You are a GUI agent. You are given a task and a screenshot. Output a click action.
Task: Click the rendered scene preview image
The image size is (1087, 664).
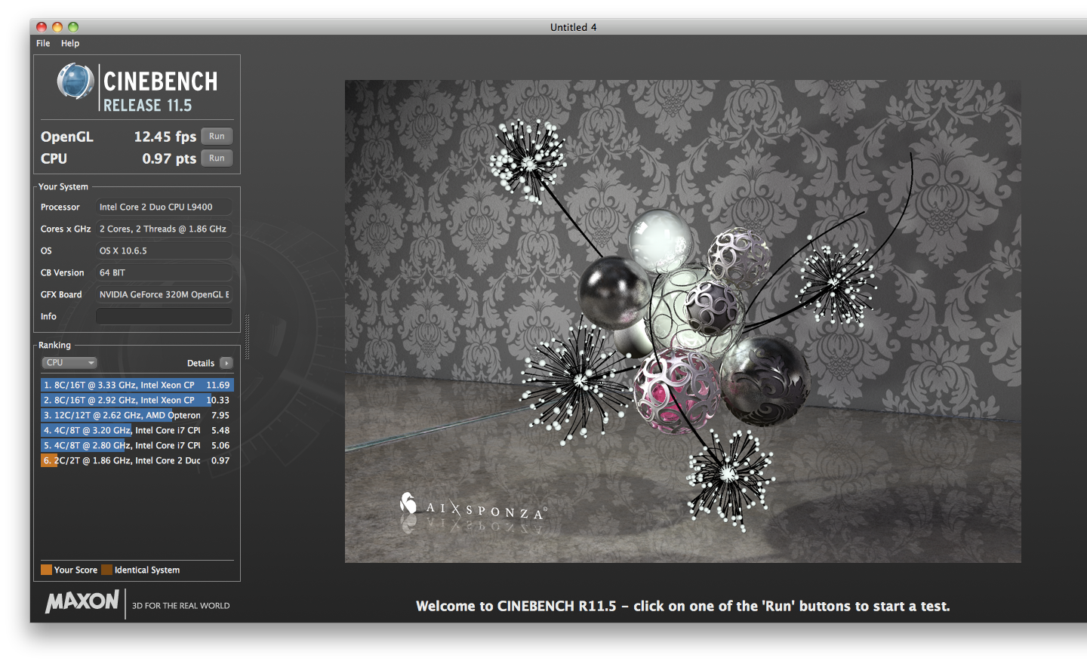683,321
